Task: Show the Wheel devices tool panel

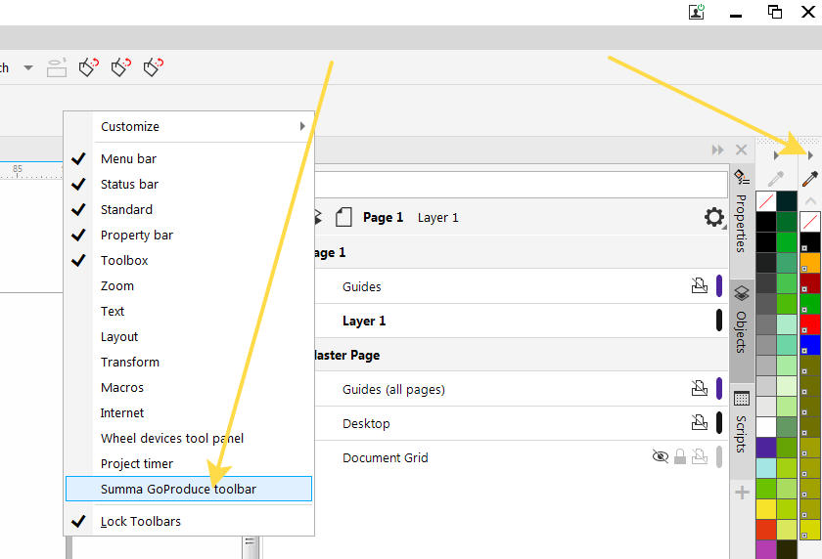Action: [189, 438]
